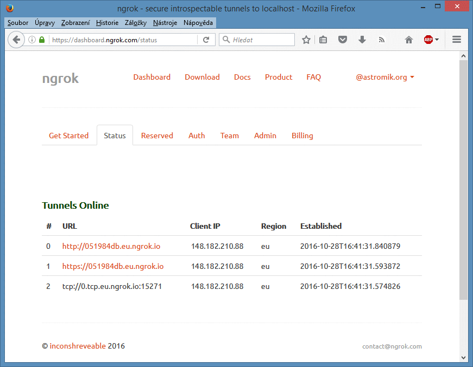Click the Firefox logo in title bar
The image size is (473, 367).
pos(10,8)
